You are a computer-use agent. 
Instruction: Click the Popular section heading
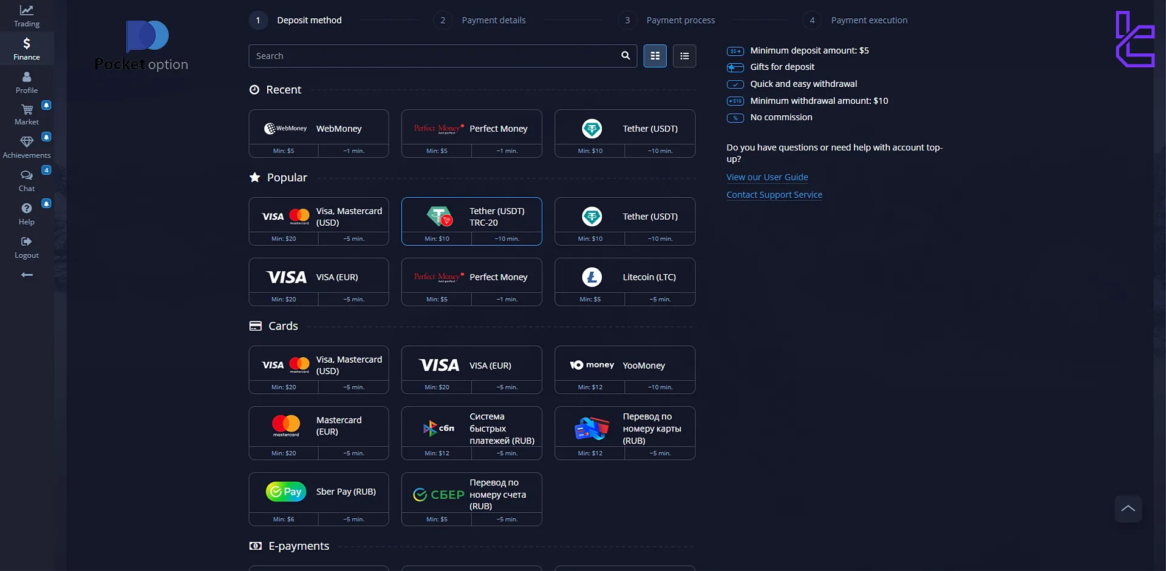[x=287, y=177]
